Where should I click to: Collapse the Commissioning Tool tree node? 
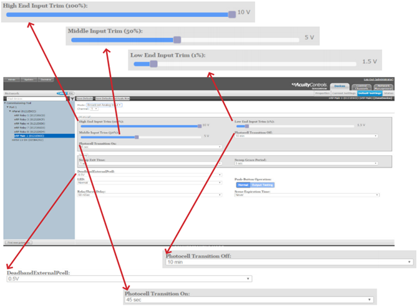6,103
